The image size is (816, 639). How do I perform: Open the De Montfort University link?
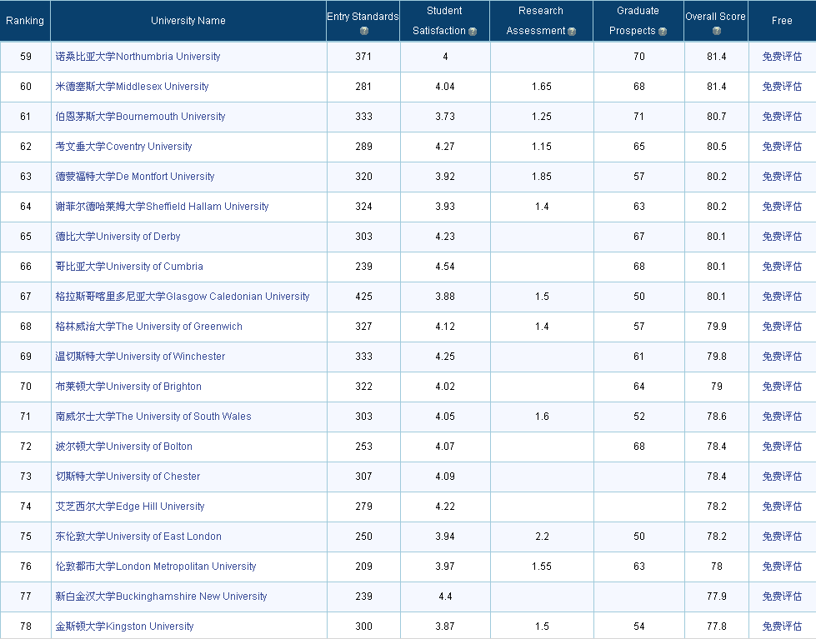(x=135, y=177)
